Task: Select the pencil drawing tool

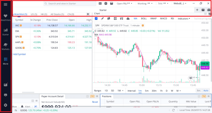Action: [102, 18]
